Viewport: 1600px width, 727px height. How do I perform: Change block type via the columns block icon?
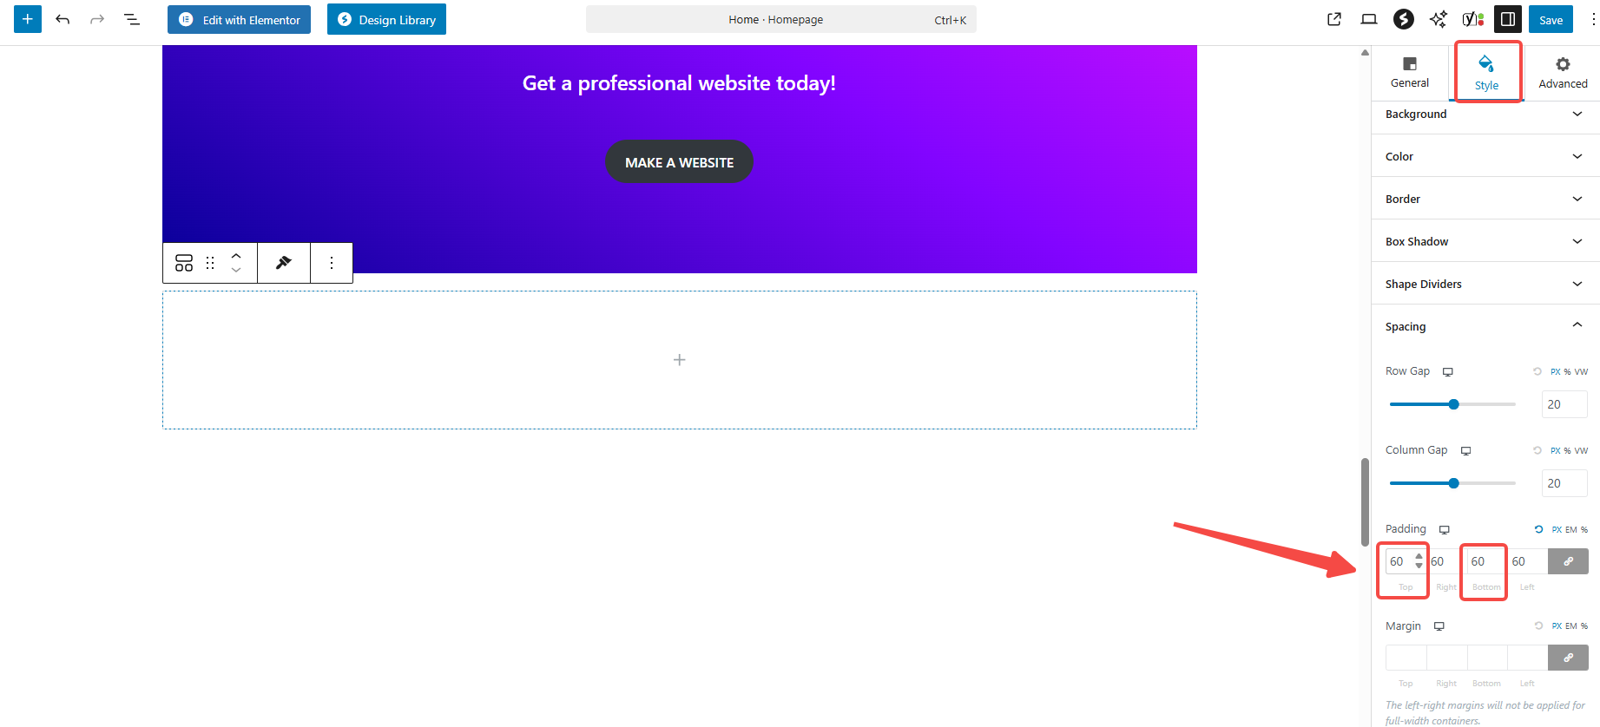coord(184,263)
